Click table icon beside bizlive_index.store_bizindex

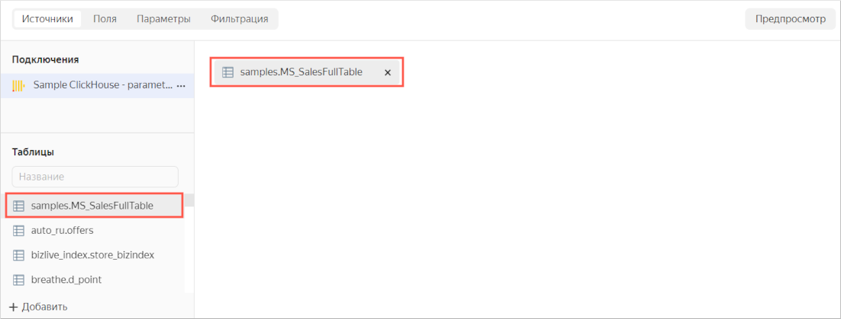(19, 255)
